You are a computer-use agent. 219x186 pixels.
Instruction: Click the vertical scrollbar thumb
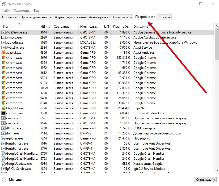coord(217,44)
